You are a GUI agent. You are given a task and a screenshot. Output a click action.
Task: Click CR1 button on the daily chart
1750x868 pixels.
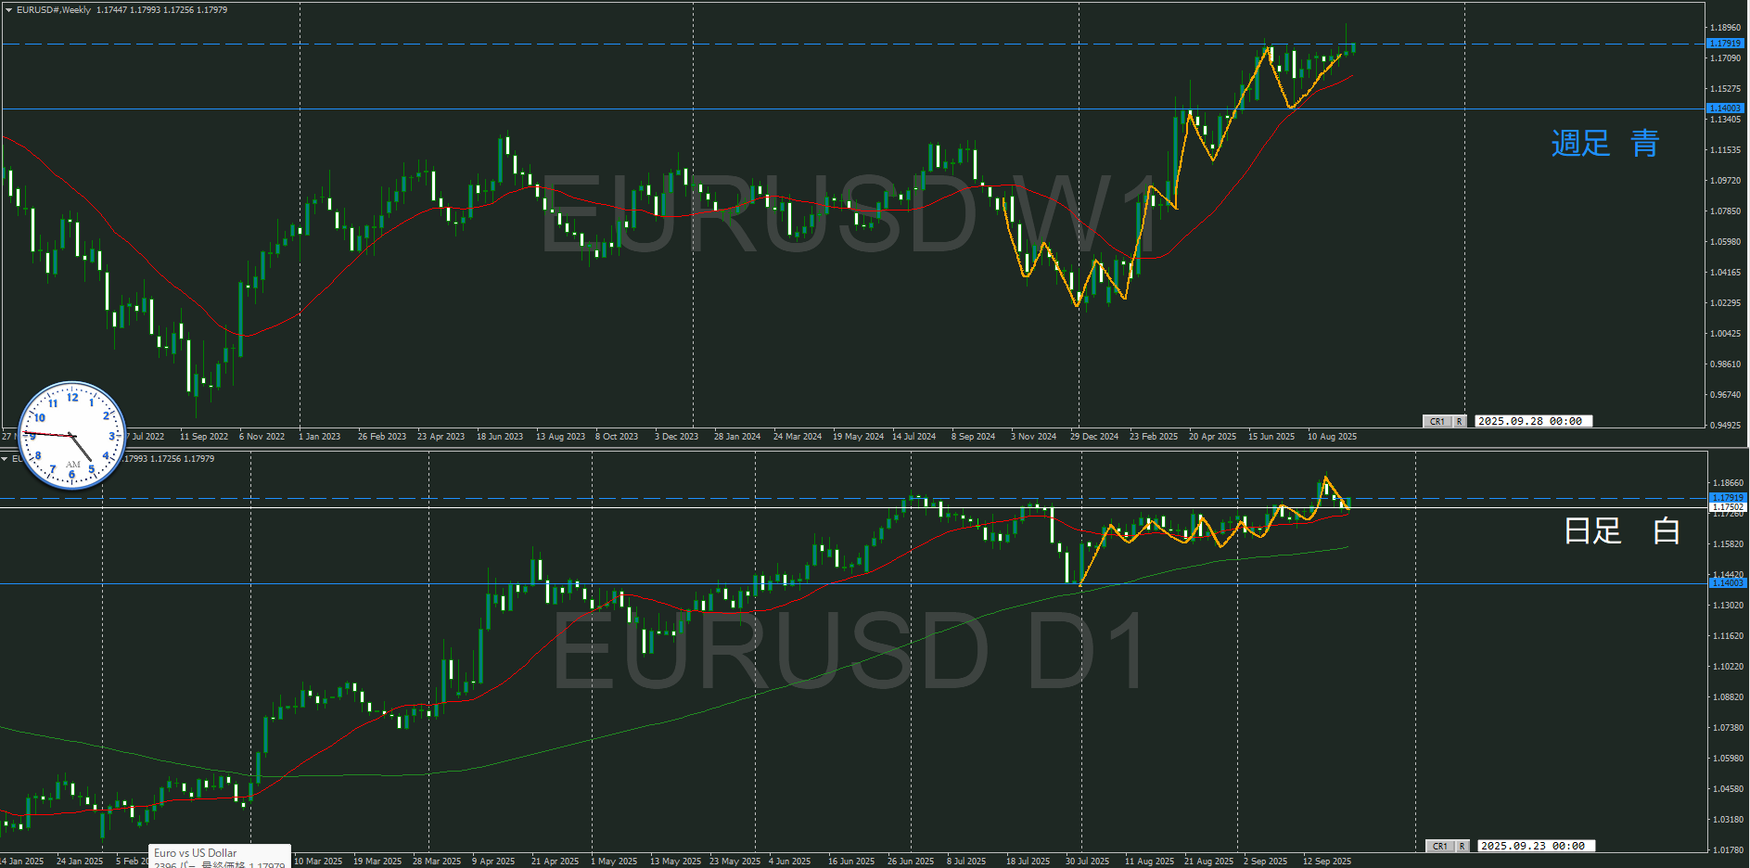pyautogui.click(x=1439, y=846)
